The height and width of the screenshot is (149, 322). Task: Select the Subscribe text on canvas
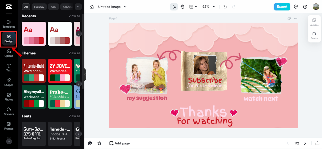(205, 80)
